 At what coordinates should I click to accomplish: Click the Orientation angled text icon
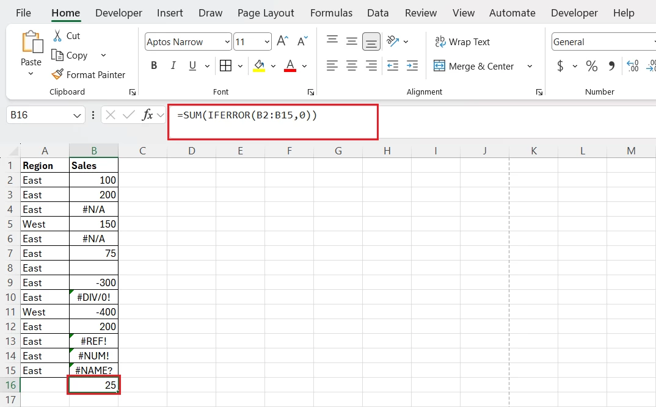392,41
